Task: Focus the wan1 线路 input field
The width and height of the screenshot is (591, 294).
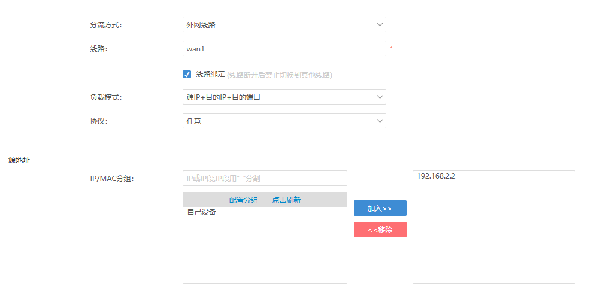Action: (x=284, y=48)
